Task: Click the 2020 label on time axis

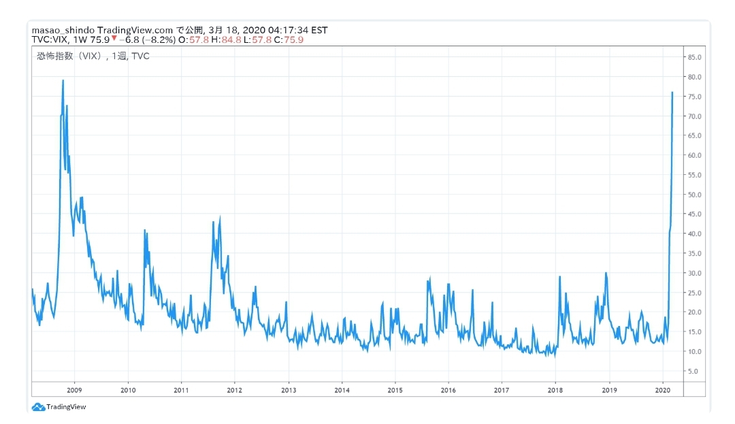Action: click(662, 390)
